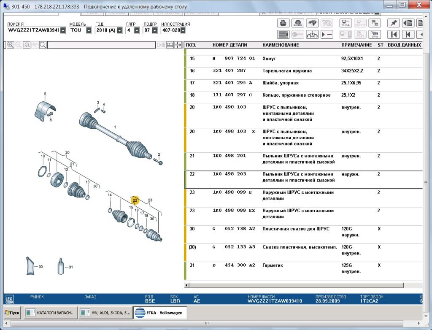This screenshot has height=330, width=432.
Task: Click the ПРИМЕЧАНИЕ column header
Action: click(356, 45)
